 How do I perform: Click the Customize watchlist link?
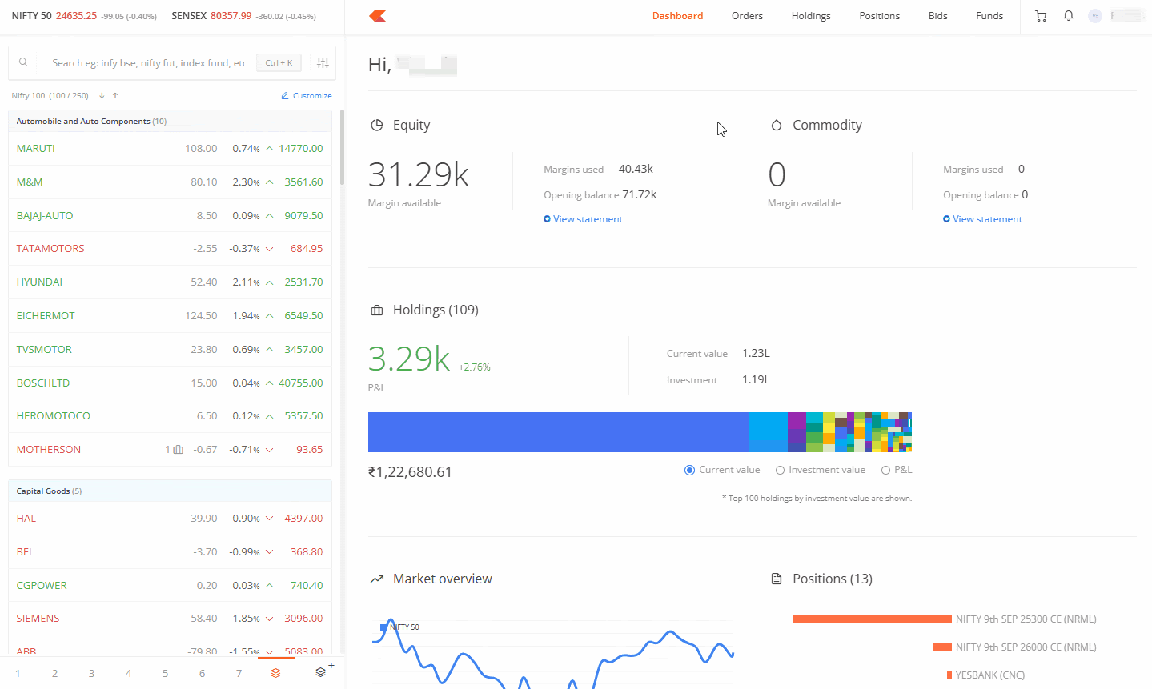(307, 96)
